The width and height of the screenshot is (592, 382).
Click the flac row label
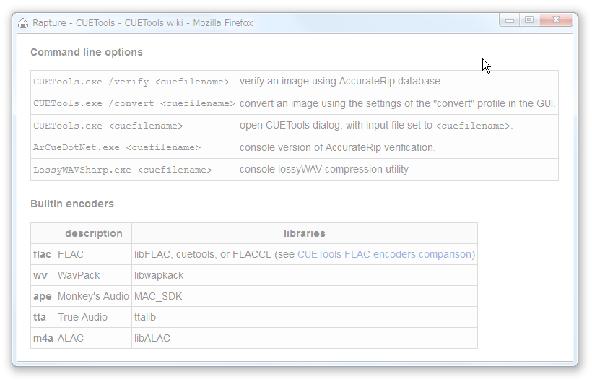click(x=42, y=254)
